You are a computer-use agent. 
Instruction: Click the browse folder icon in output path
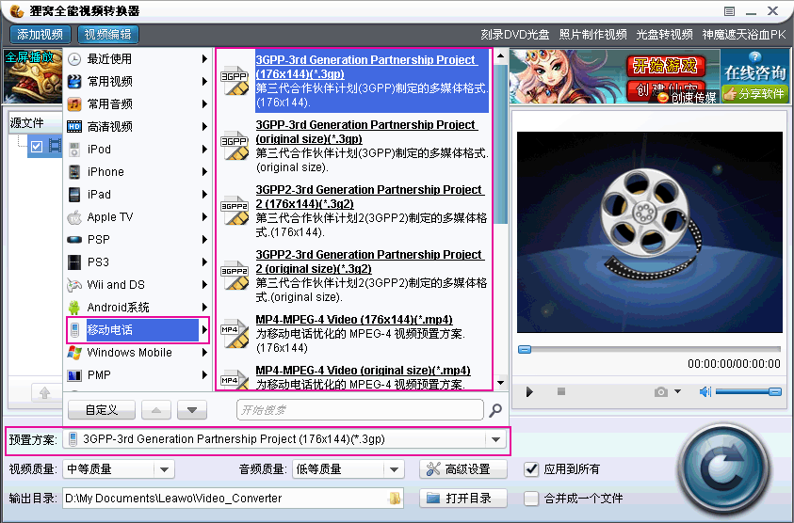(395, 499)
